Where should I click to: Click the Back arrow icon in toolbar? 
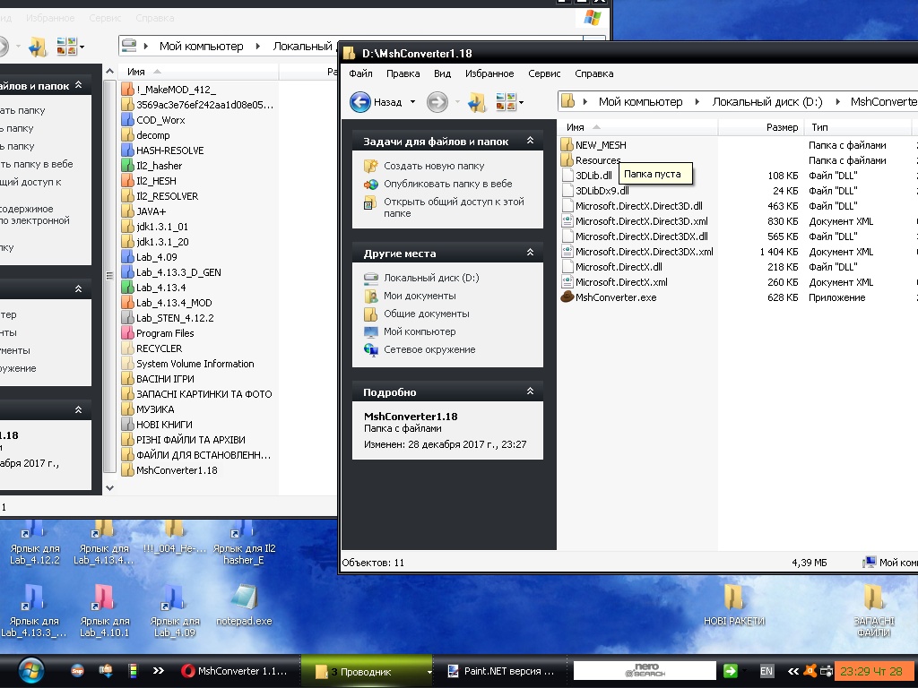(360, 102)
